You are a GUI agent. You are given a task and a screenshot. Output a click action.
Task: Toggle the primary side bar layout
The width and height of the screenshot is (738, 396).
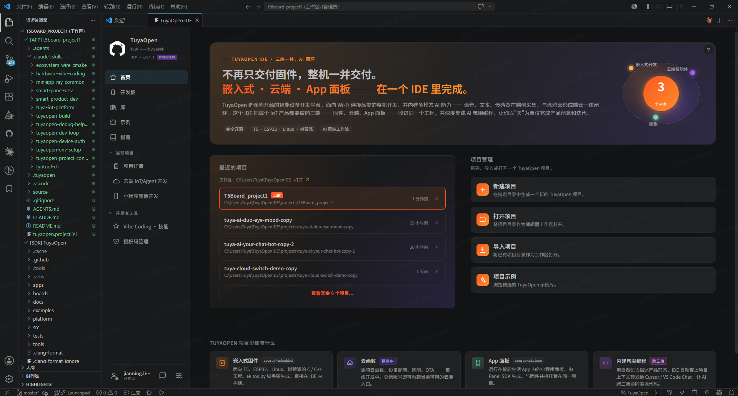pyautogui.click(x=650, y=7)
